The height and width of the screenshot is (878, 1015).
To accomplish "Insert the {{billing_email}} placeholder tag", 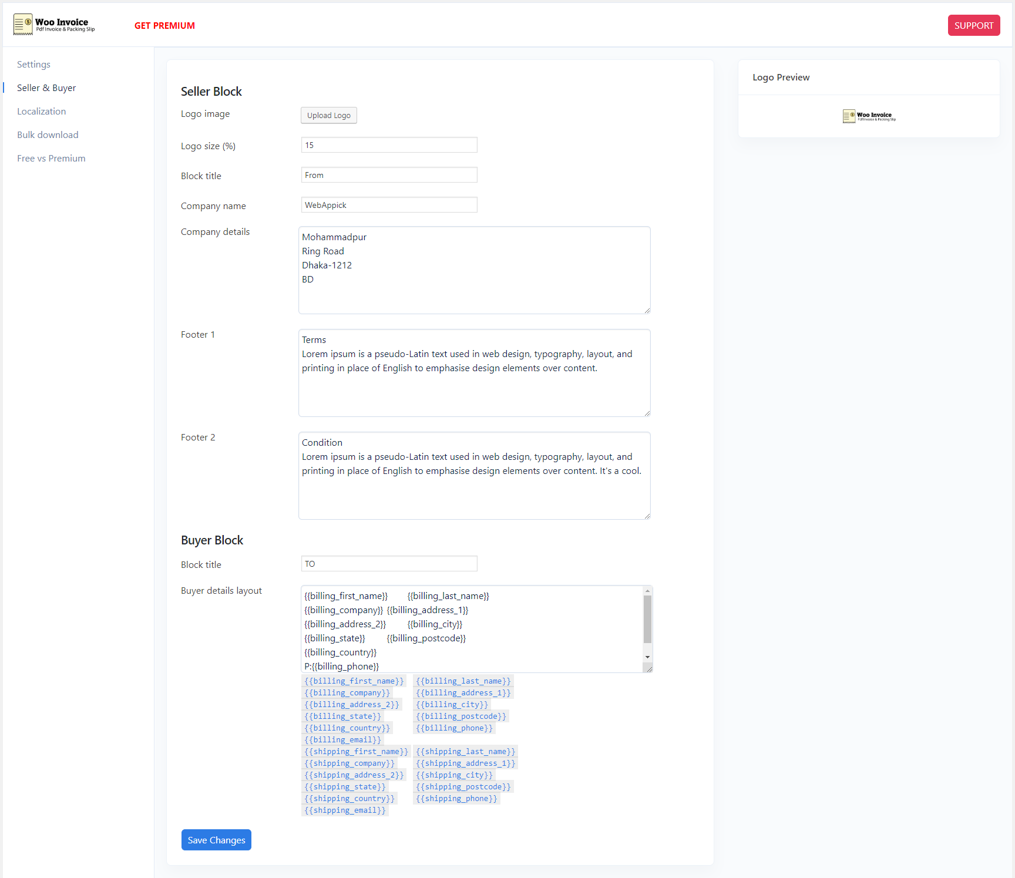I will point(342,740).
